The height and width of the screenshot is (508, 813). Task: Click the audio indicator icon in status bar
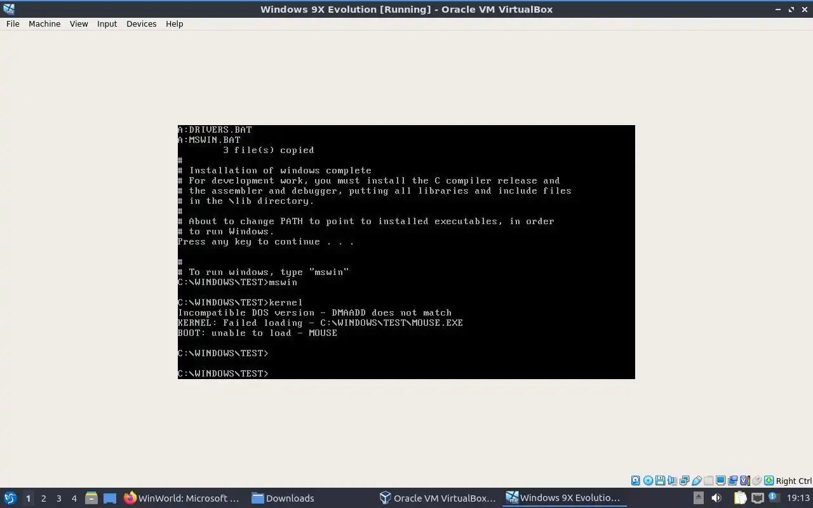click(672, 481)
